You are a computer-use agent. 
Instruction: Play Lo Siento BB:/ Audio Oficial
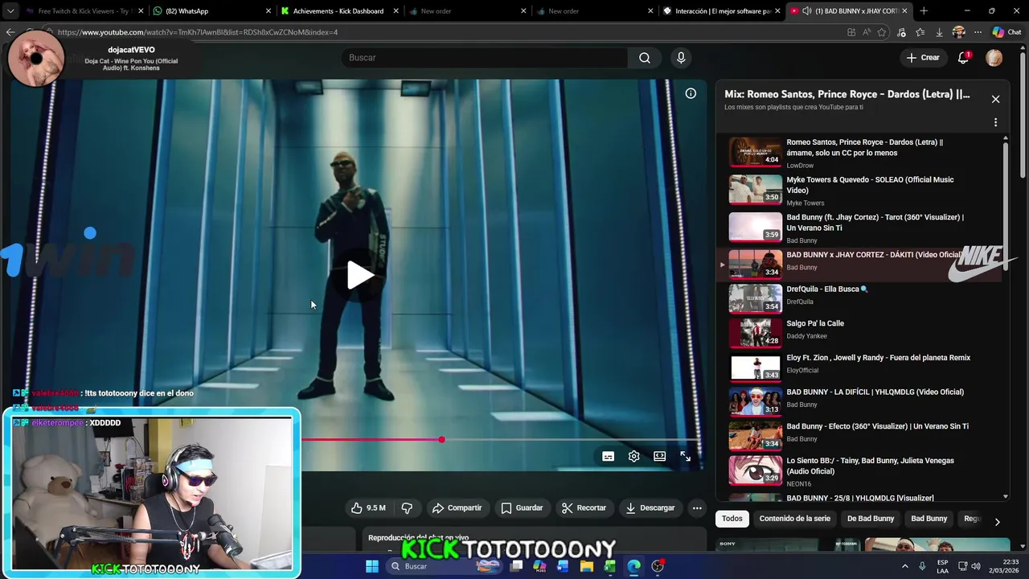coord(860,470)
